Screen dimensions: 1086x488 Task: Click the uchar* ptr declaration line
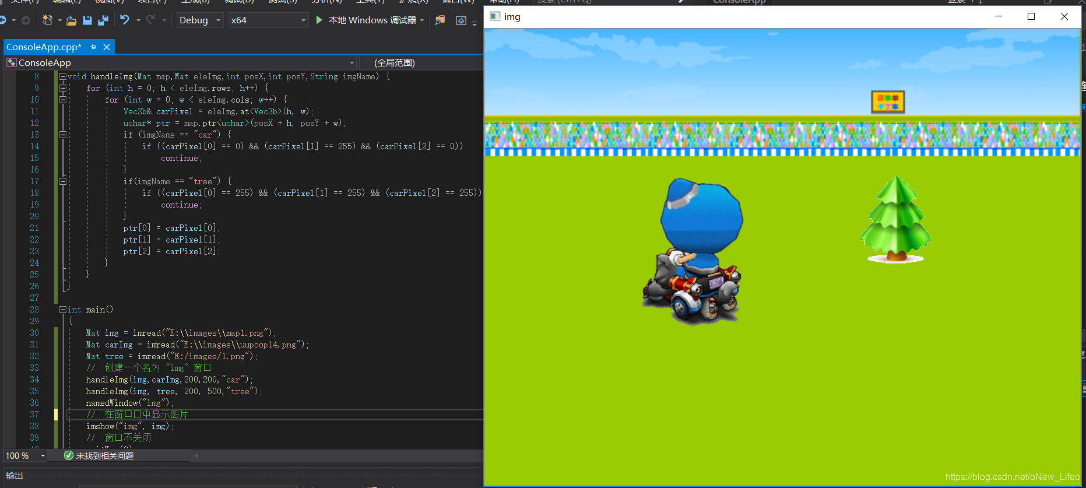point(235,123)
